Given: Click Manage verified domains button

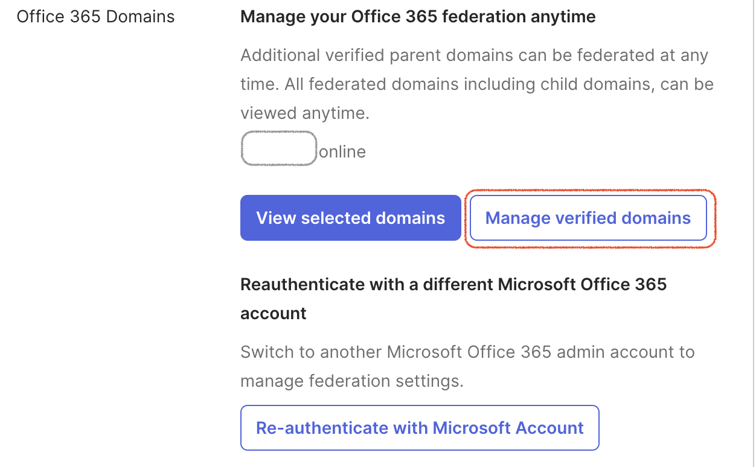Looking at the screenshot, I should [588, 218].
